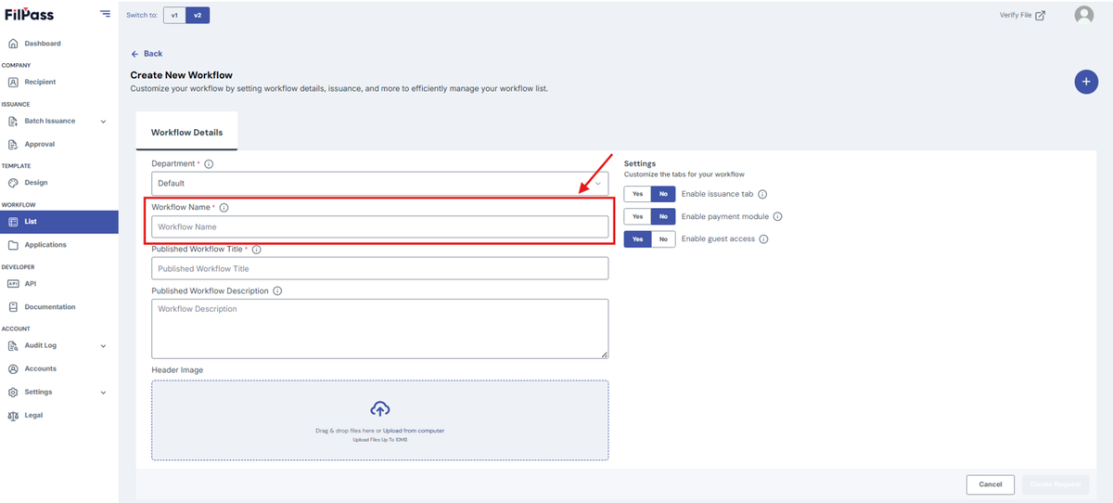
Task: Click info icon beside Published Workflow Title
Action: (x=257, y=250)
